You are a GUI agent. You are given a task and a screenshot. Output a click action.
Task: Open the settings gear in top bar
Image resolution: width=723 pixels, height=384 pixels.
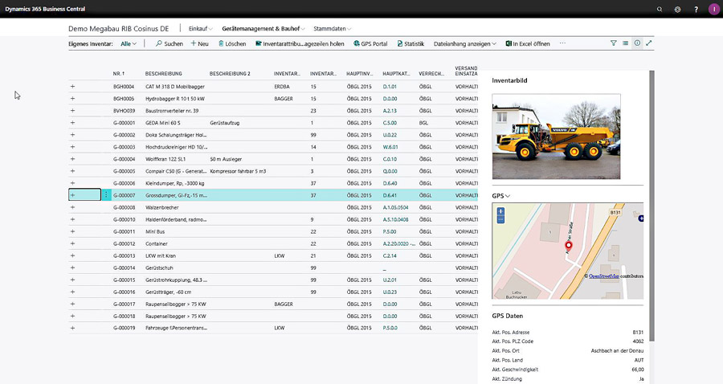click(677, 9)
